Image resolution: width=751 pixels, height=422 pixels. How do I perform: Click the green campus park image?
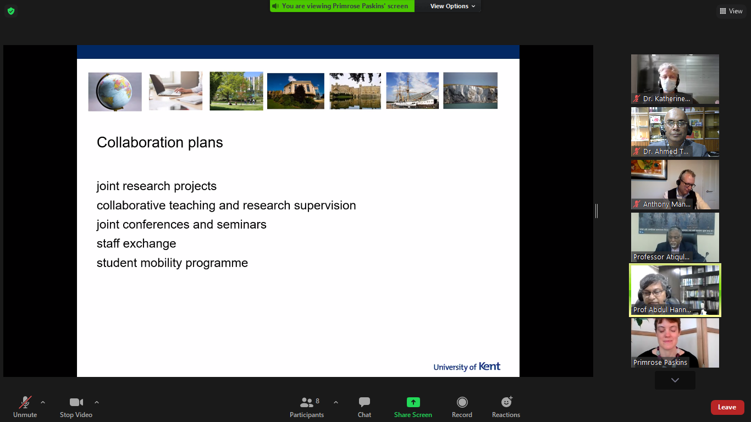click(236, 91)
